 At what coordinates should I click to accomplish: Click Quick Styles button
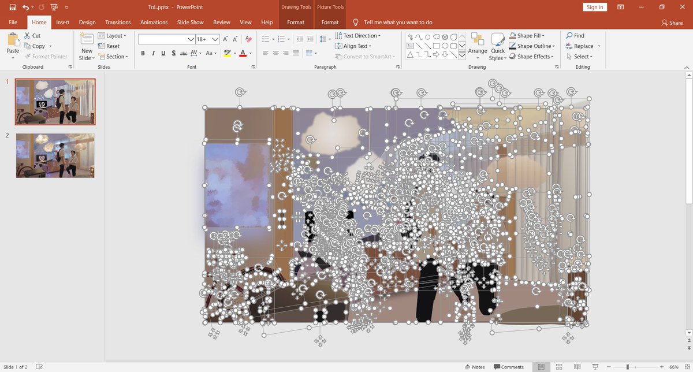497,46
